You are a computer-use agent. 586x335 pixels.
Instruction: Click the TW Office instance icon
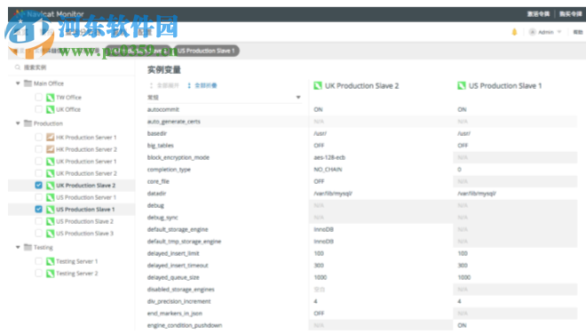point(50,98)
